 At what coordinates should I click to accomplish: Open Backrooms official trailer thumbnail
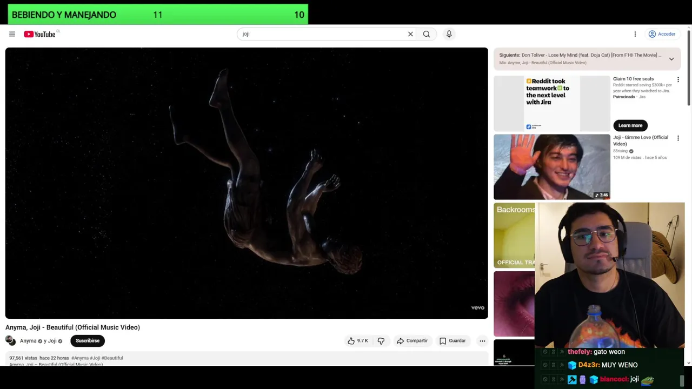click(514, 235)
